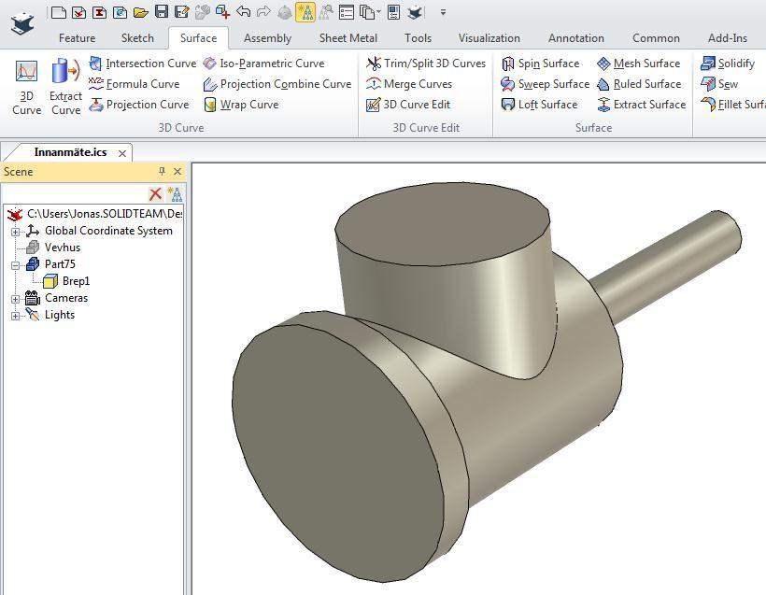Select the Brep1 item under Part75
766x595 pixels.
click(x=76, y=281)
